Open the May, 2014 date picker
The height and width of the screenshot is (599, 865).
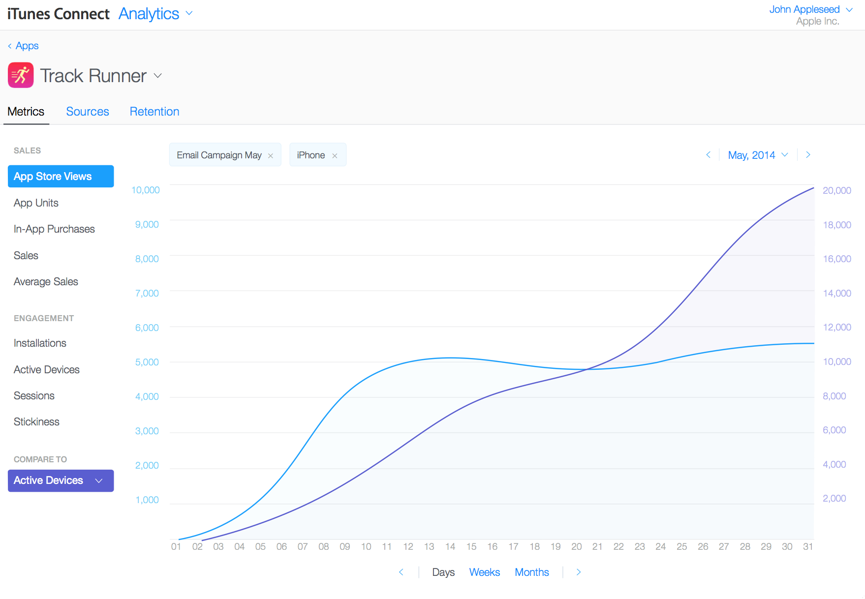(758, 155)
